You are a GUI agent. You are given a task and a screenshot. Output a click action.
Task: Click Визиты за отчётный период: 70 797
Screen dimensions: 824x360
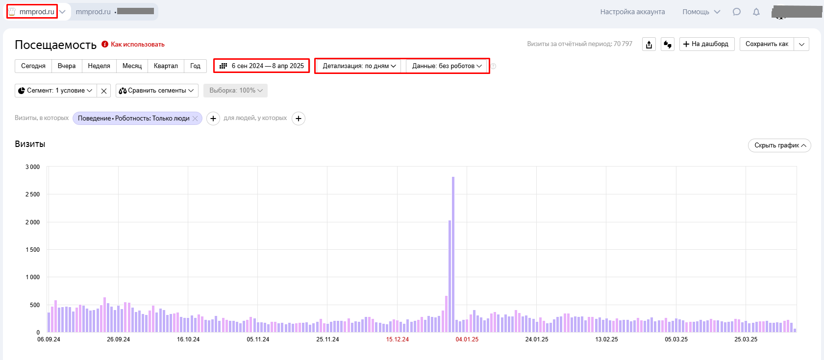(x=579, y=44)
